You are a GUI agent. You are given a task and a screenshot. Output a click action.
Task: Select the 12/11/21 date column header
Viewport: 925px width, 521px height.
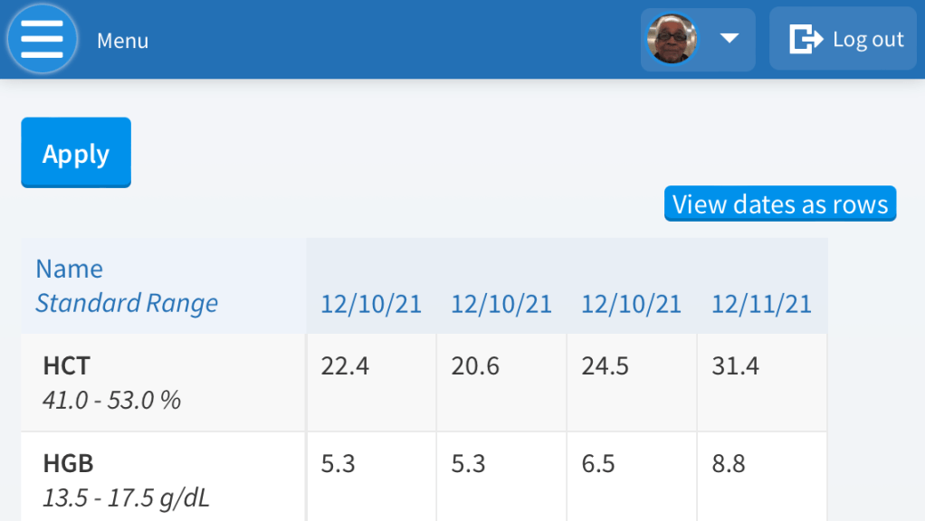click(x=761, y=304)
